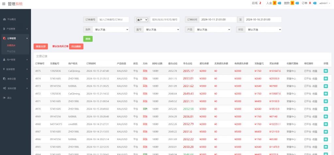Click the 交易记录 panel heading
The height and width of the screenshot is (155, 334).
pos(42,57)
